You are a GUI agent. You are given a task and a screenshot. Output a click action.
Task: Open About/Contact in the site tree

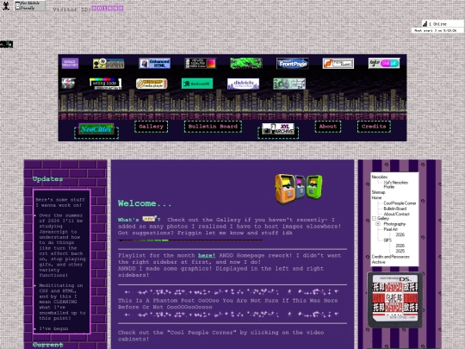(x=396, y=214)
